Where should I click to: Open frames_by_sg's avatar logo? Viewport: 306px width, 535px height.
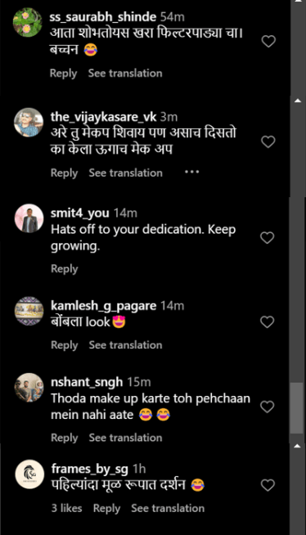click(x=29, y=474)
